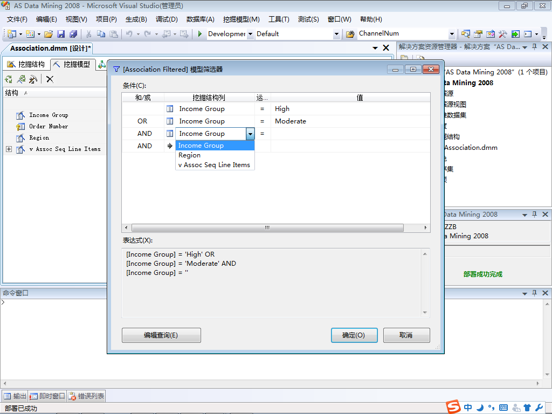552x414 pixels.
Task: Open the ChannelNum find combo box dropdown
Action: 452,34
